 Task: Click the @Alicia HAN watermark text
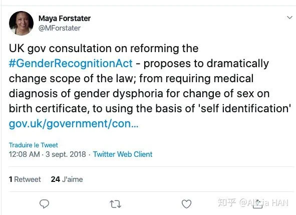264,203
